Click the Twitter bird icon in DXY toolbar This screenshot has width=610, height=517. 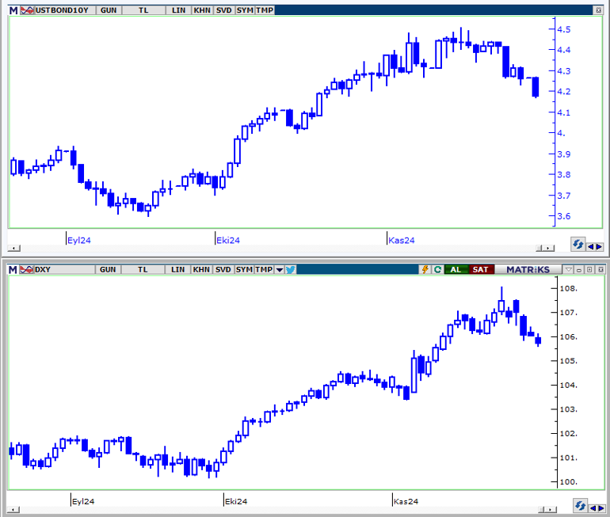(290, 270)
